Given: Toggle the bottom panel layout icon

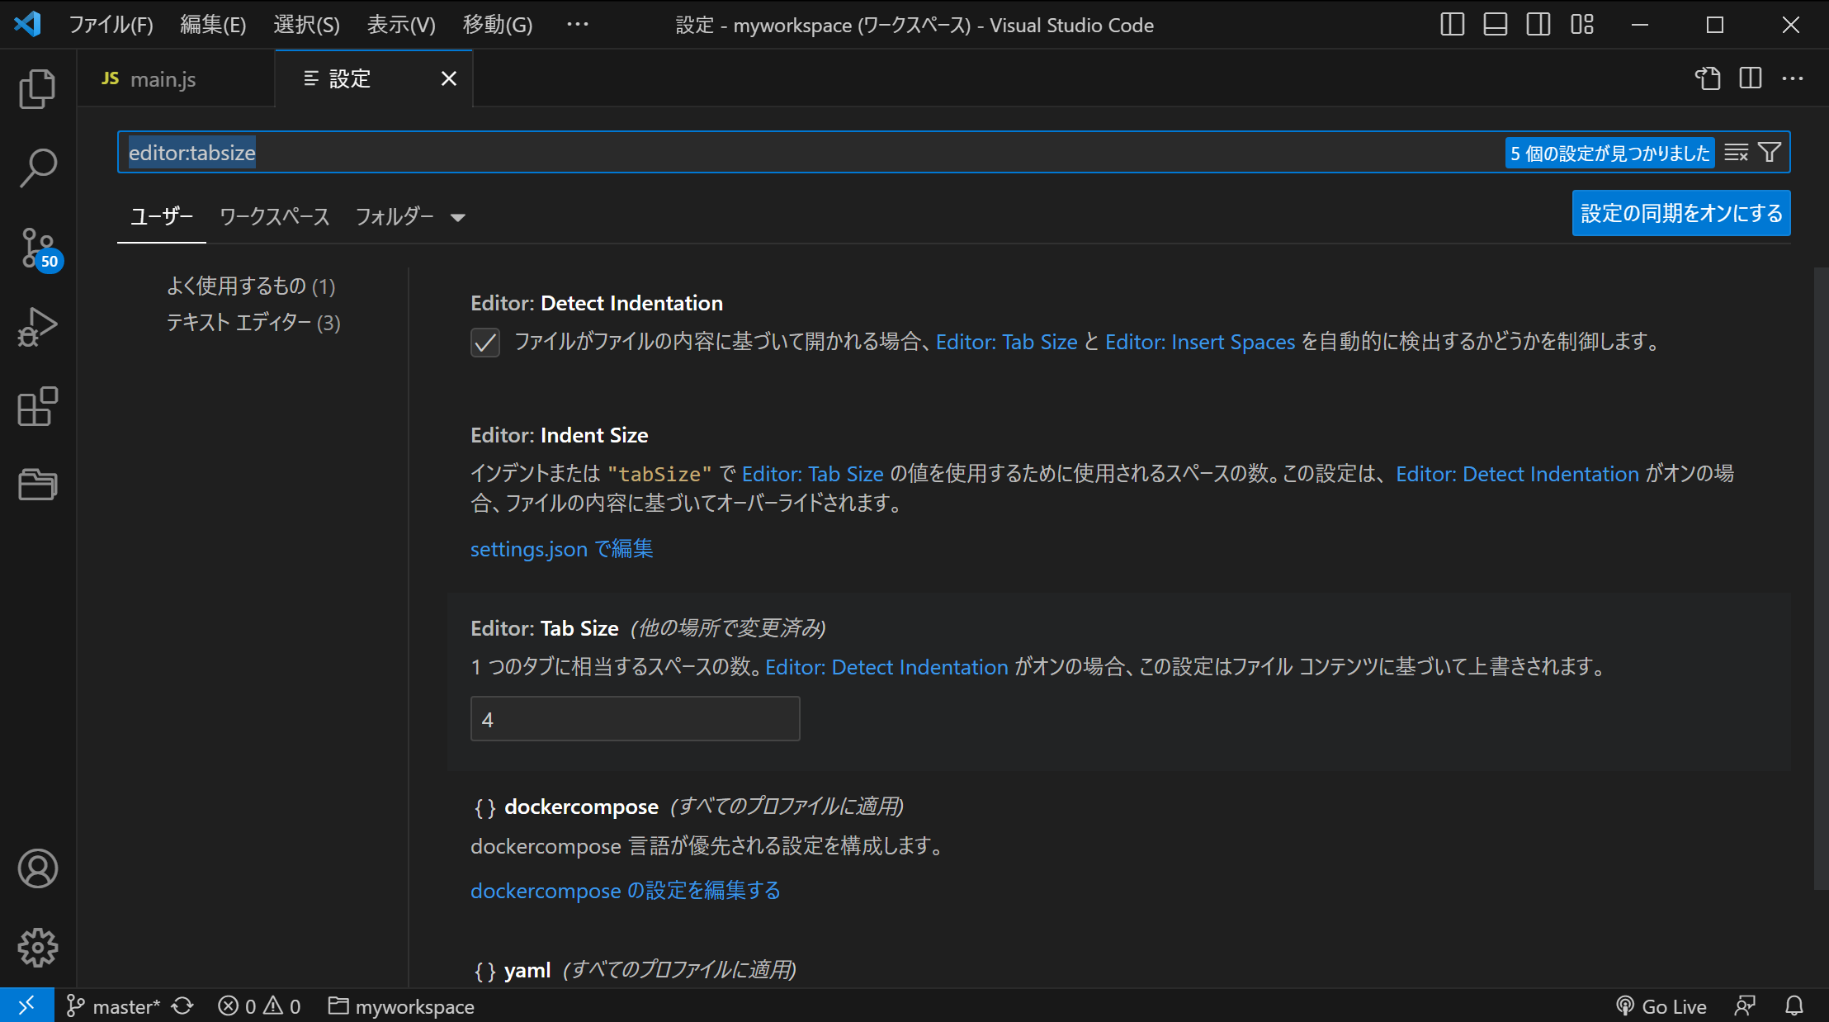Looking at the screenshot, I should pyautogui.click(x=1496, y=25).
